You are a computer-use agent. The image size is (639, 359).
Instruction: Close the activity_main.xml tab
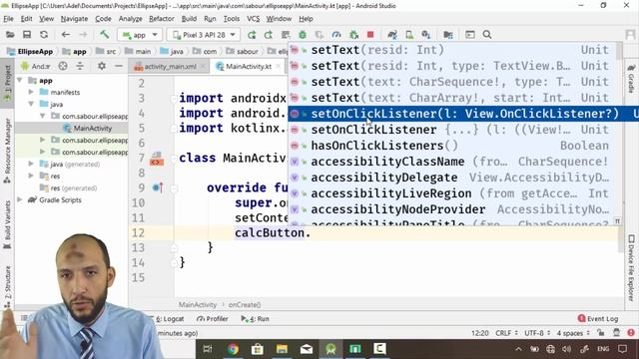click(x=203, y=67)
